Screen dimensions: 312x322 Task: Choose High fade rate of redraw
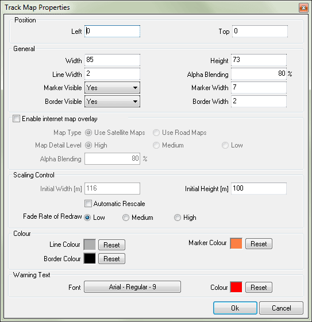point(178,218)
